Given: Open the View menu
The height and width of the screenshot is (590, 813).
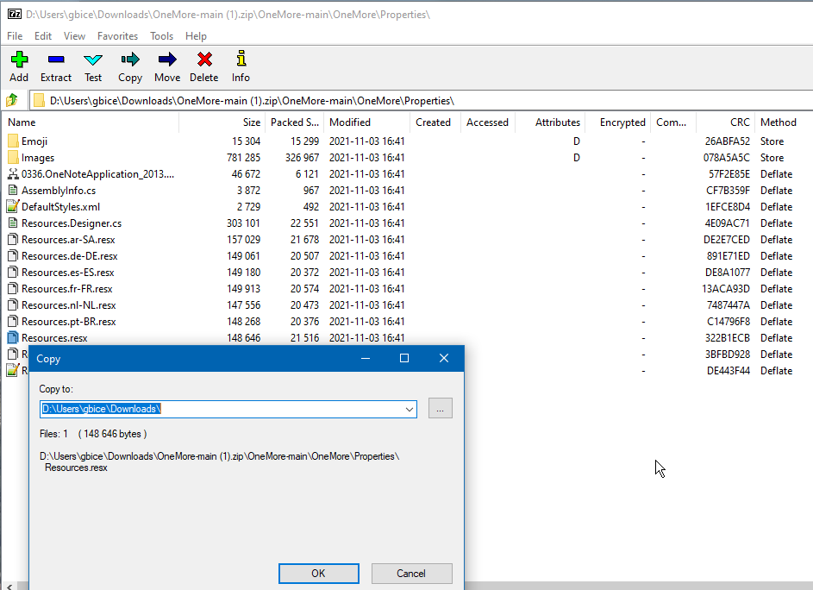Looking at the screenshot, I should pos(74,36).
